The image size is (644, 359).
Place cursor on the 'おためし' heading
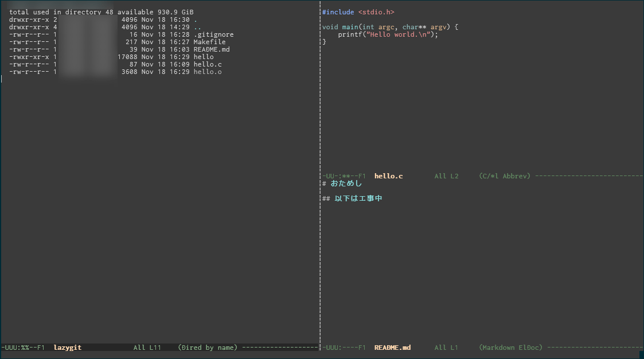point(346,184)
